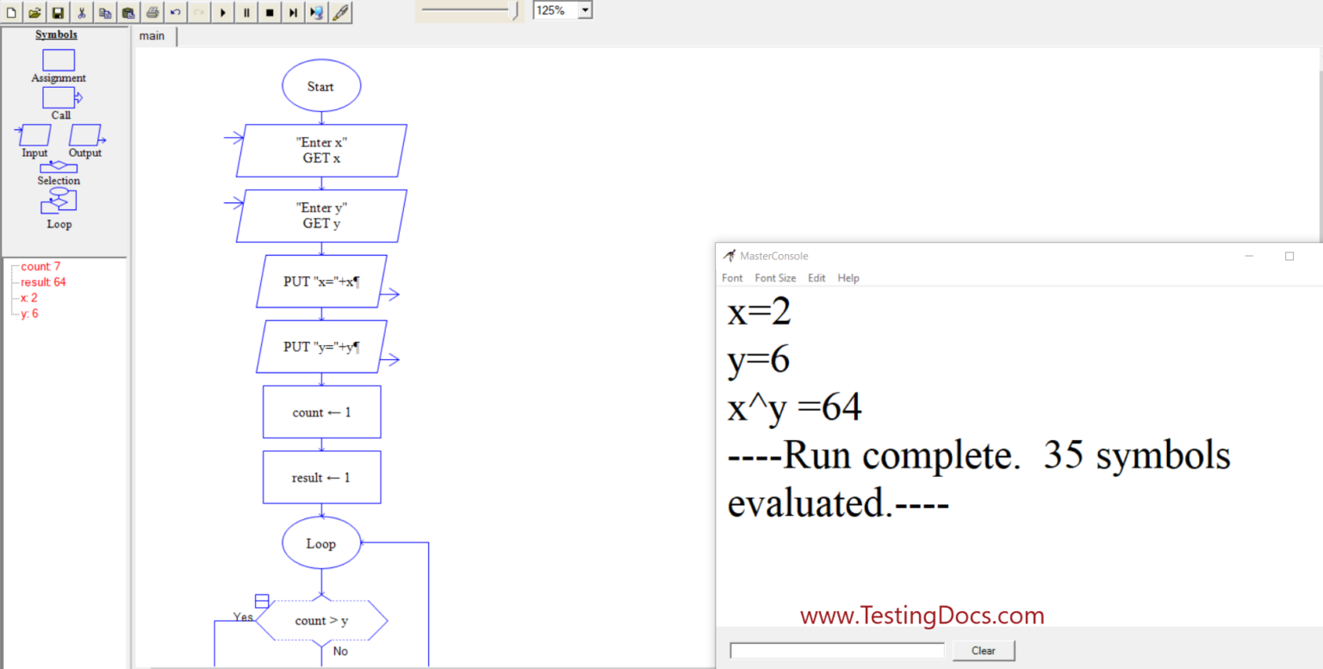Click the execution speed slider handle
The image size is (1323, 669).
coord(515,10)
